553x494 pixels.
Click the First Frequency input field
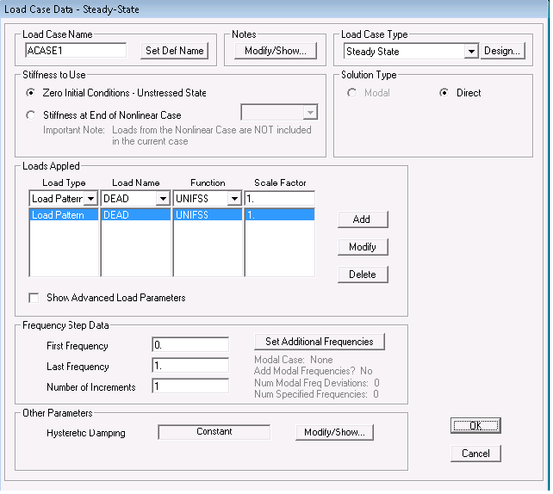[190, 346]
